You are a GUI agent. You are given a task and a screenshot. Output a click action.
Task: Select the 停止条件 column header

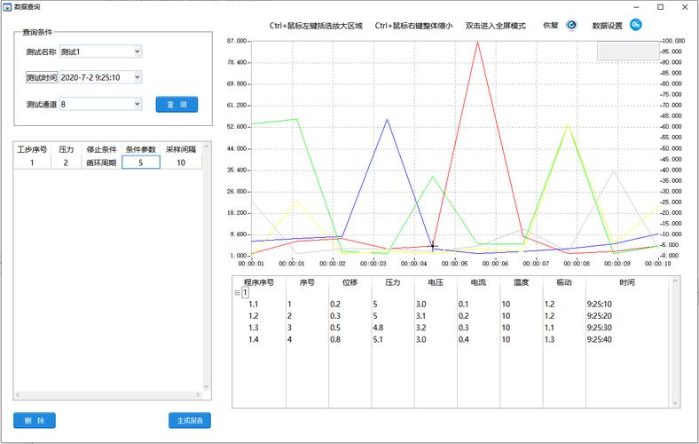click(101, 149)
